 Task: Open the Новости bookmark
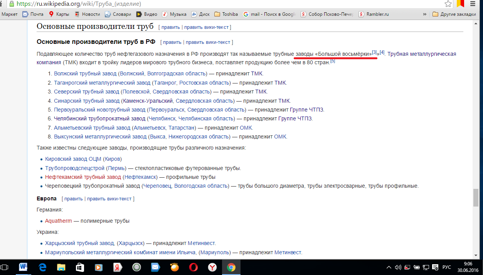[87, 14]
